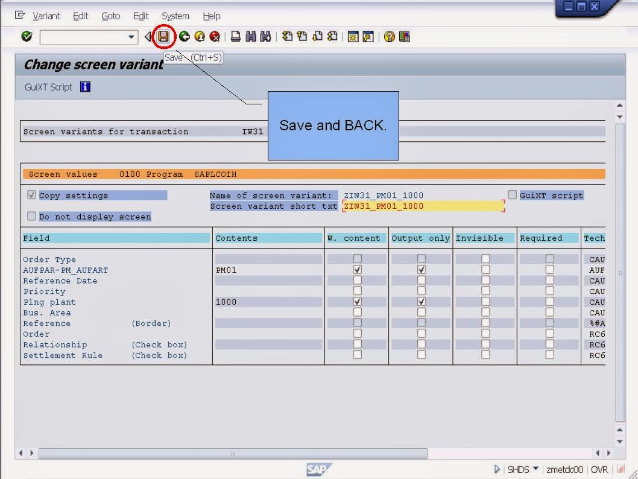Open the SHDS status bar dropdown
The width and height of the screenshot is (638, 479).
click(x=535, y=469)
